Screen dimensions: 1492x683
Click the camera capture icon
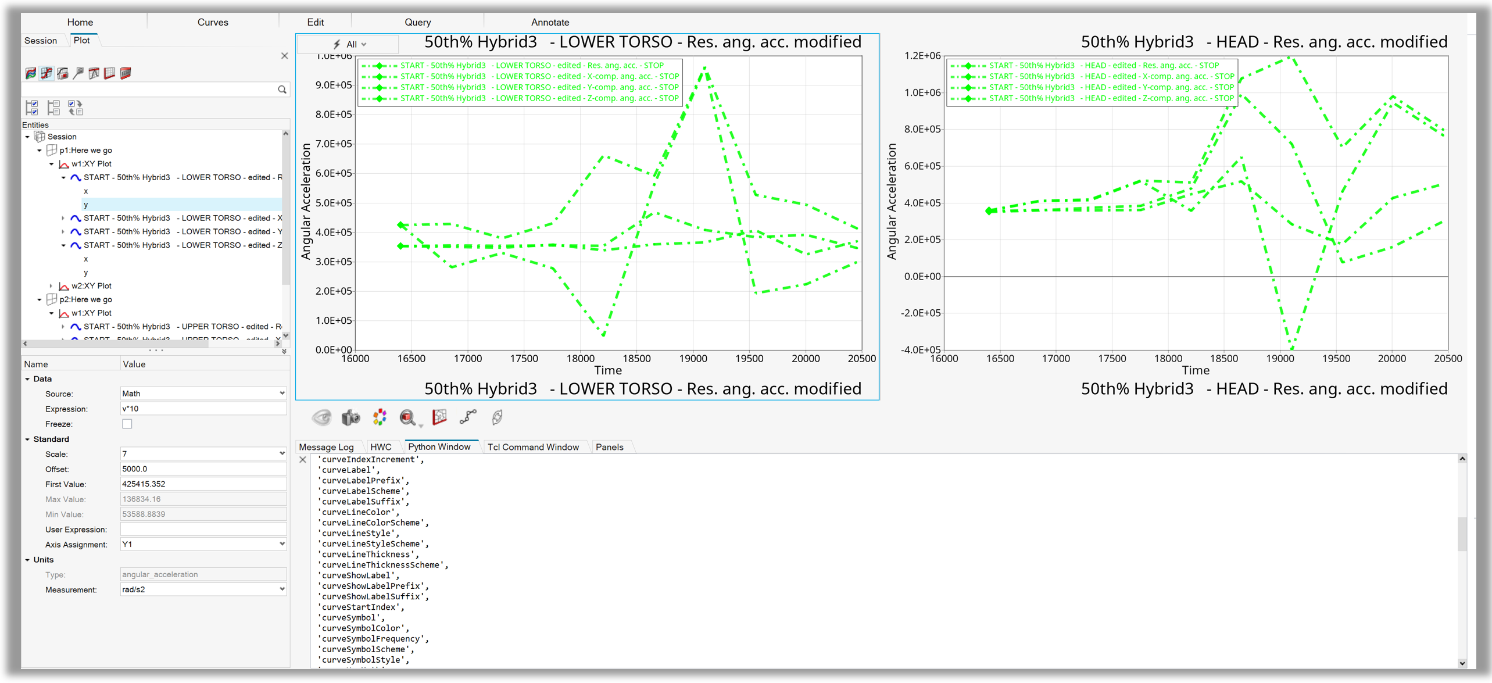pos(350,418)
